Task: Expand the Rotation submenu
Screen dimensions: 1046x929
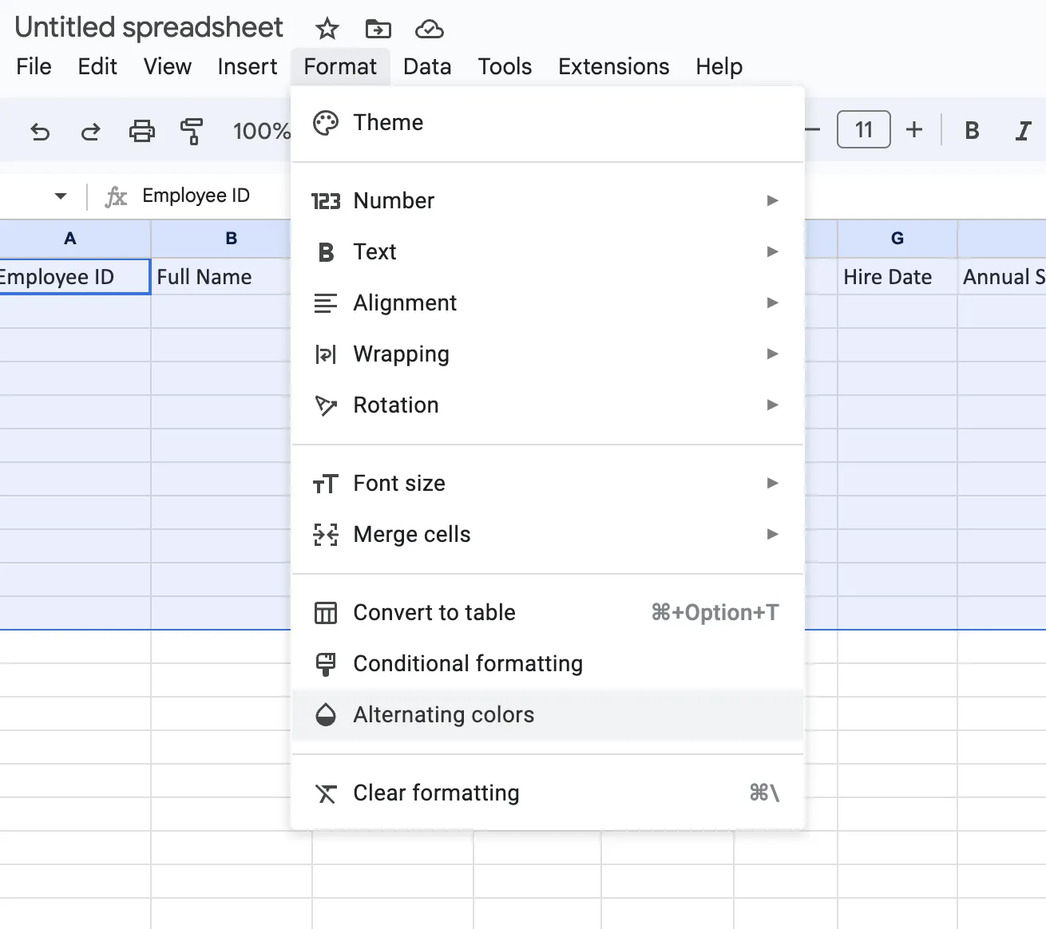Action: click(x=548, y=405)
